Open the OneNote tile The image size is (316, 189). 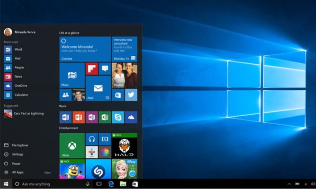(91, 117)
